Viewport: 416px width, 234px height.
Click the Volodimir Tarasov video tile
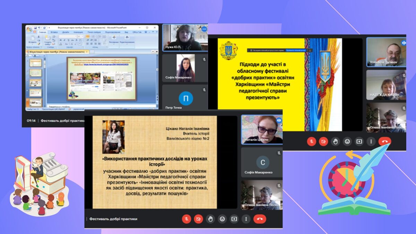pyautogui.click(x=386, y=52)
